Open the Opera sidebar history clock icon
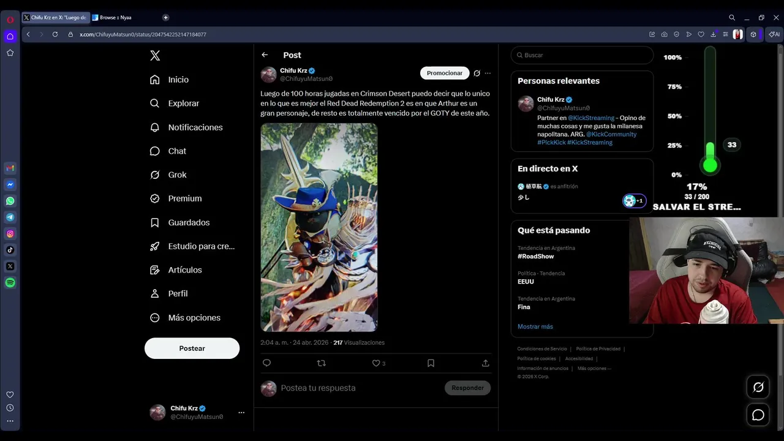The width and height of the screenshot is (784, 441). point(10,408)
